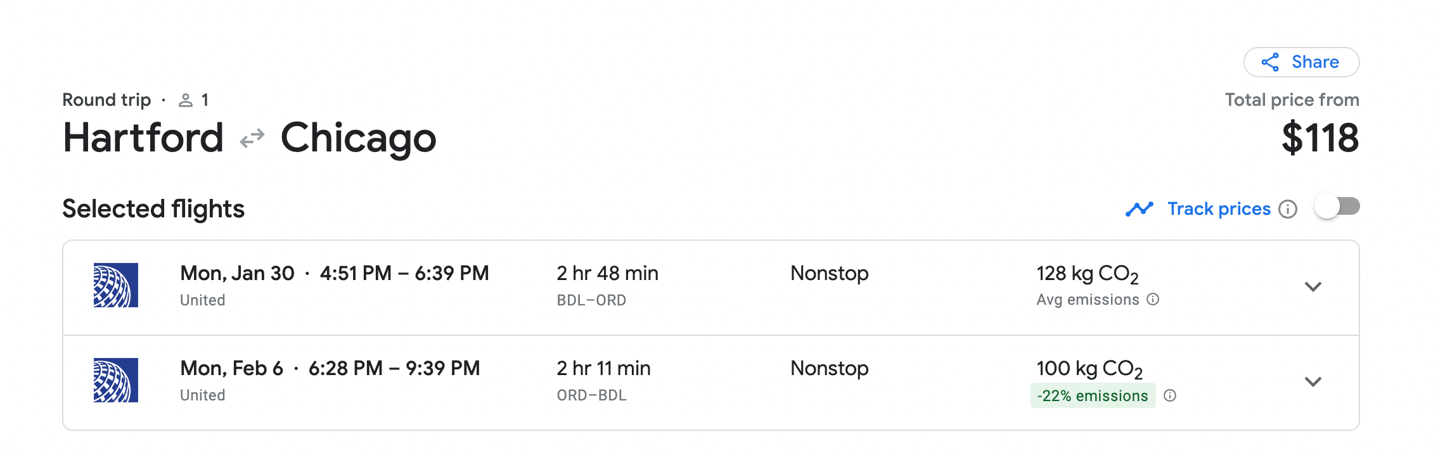Click the Track prices trend graph icon
This screenshot has width=1445, height=460.
1140,209
